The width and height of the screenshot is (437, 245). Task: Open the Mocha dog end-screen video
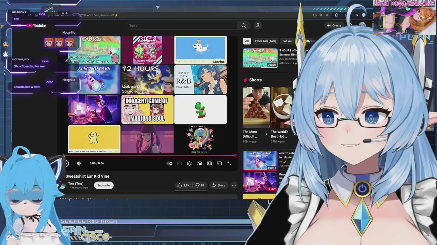[x=200, y=50]
